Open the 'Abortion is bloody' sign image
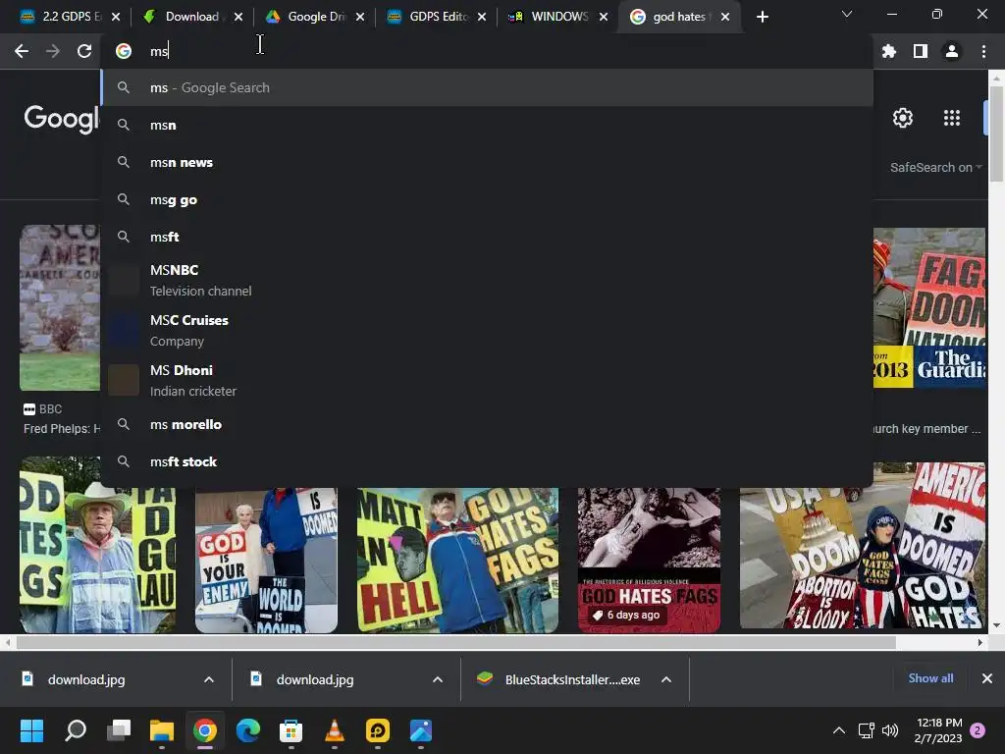1005x754 pixels. (863, 545)
